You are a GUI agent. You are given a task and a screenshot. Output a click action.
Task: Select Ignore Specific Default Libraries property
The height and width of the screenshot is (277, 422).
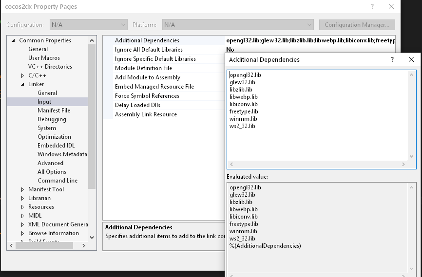[155, 59]
